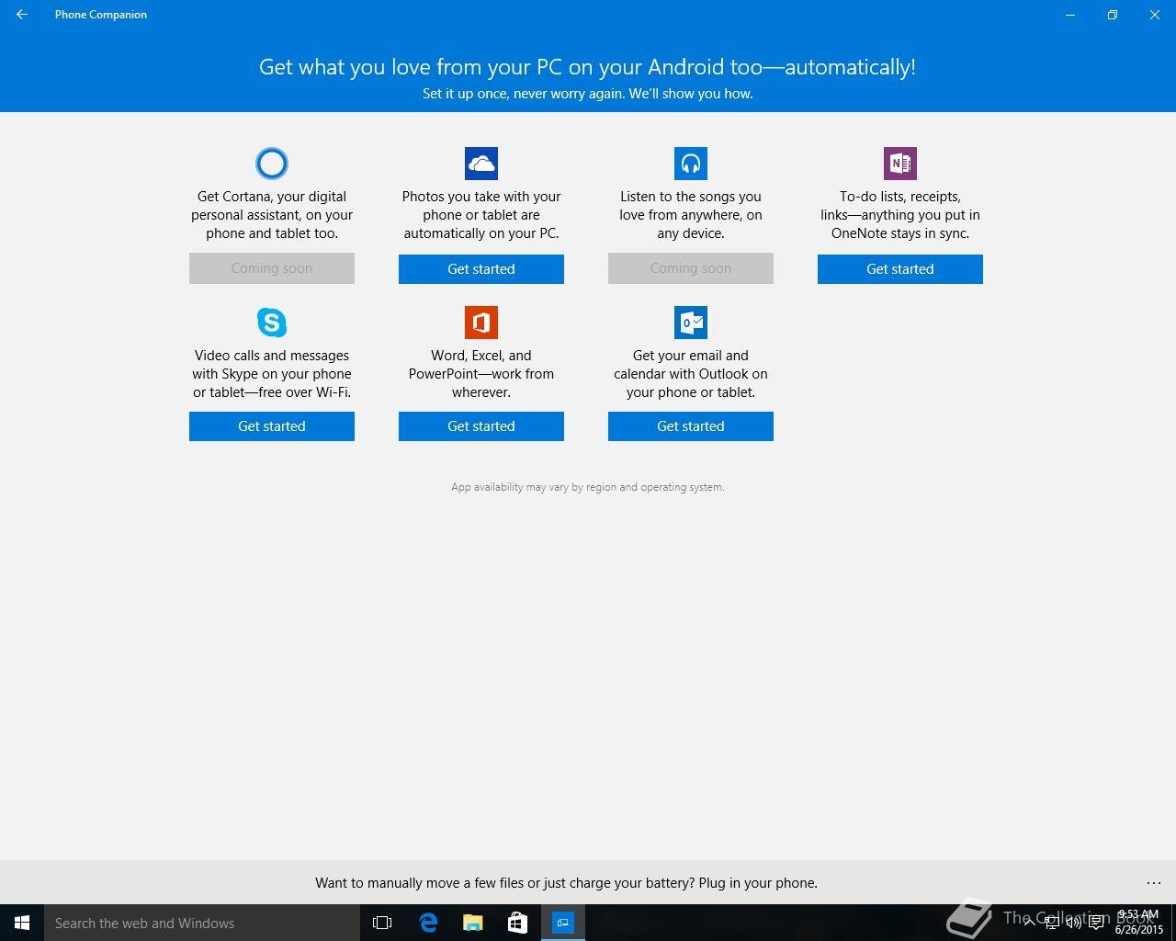Get started with Outlook email
1176x941 pixels.
click(x=691, y=426)
